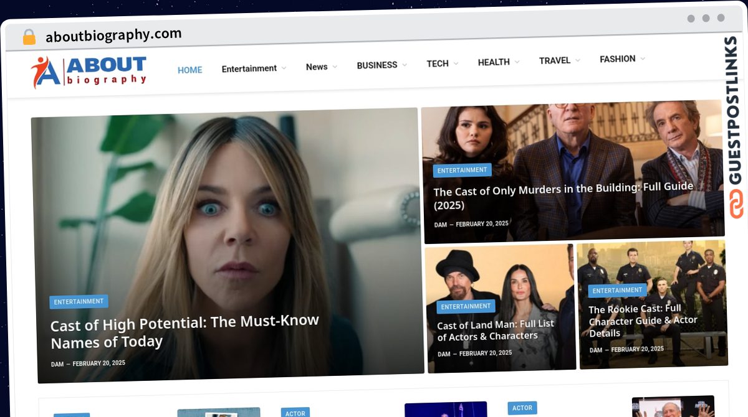Click Entertainment tag on High Potential post
The height and width of the screenshot is (417, 748).
click(x=79, y=302)
